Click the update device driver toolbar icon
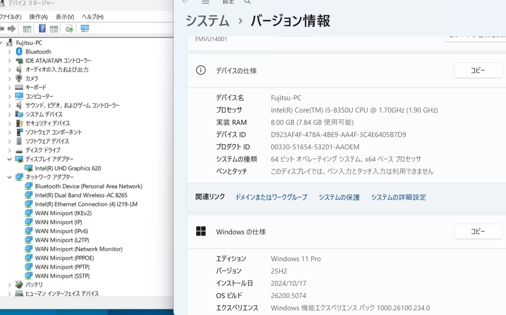 coord(69,29)
